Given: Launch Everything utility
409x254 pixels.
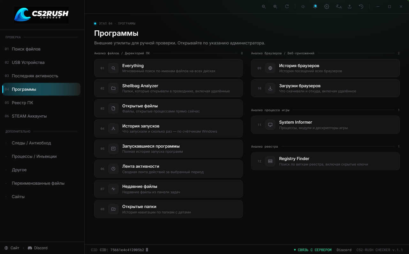Looking at the screenshot, I should click(169, 68).
